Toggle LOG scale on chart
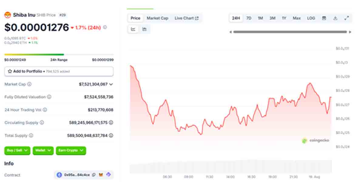364x191 pixels. pyautogui.click(x=311, y=18)
